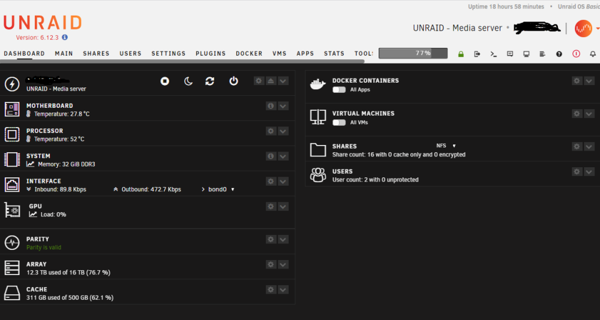The height and width of the screenshot is (320, 600).
Task: Open the Apps tab
Action: pyautogui.click(x=305, y=53)
